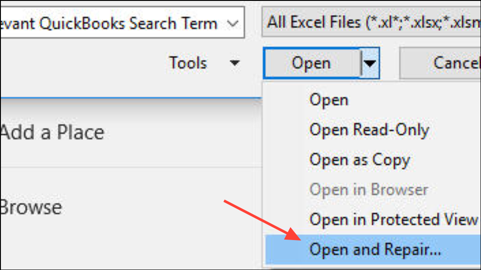The image size is (481, 270).
Task: Select the Open as Copy option
Action: (360, 160)
